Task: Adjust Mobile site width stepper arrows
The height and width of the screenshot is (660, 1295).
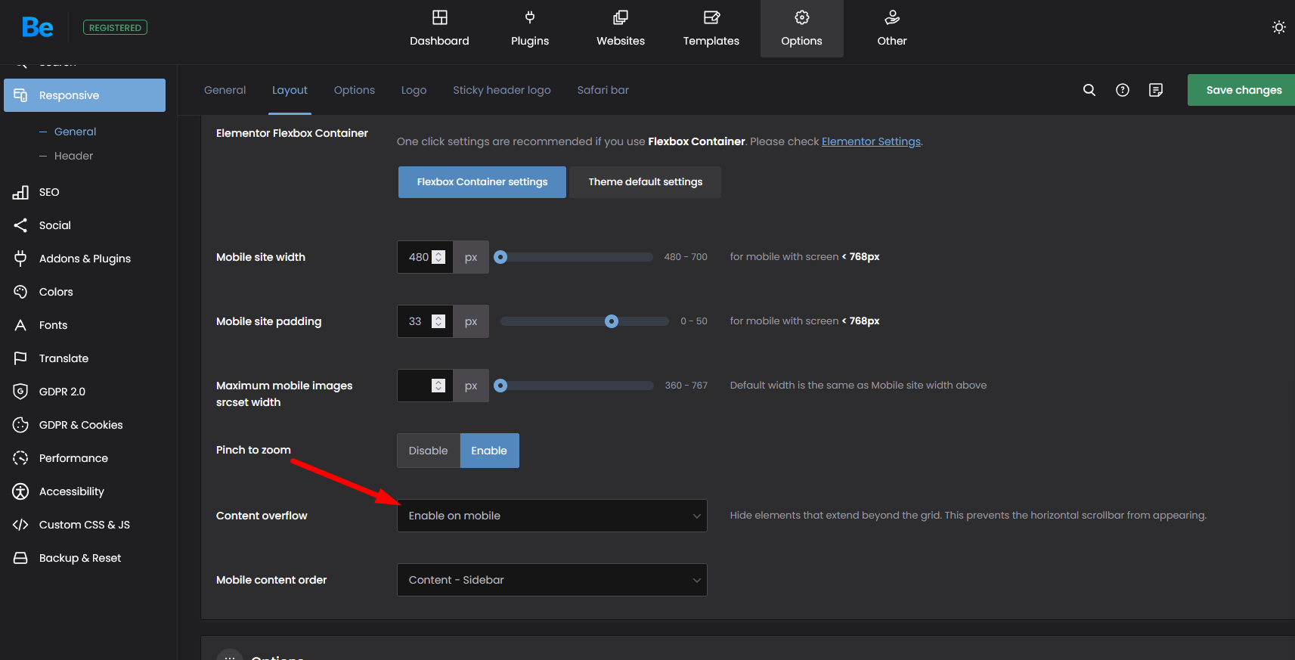Action: point(438,257)
